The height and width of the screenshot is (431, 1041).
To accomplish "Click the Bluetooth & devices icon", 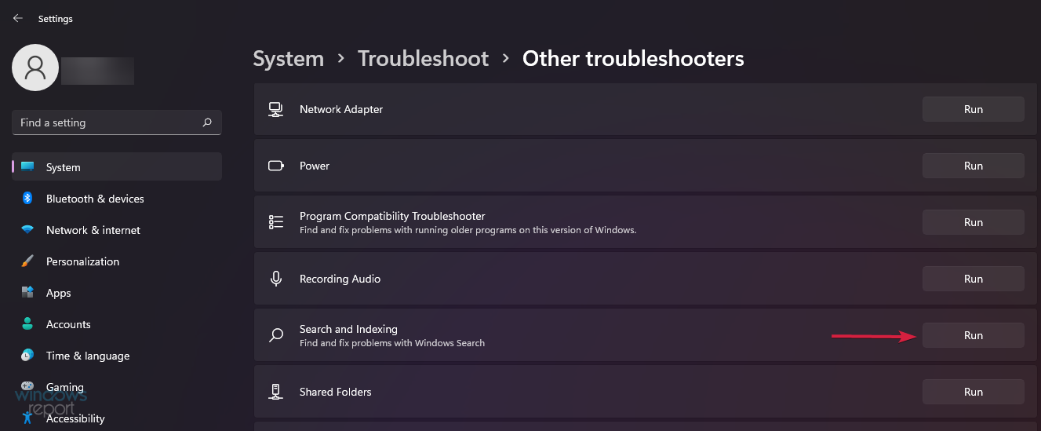I will point(27,199).
